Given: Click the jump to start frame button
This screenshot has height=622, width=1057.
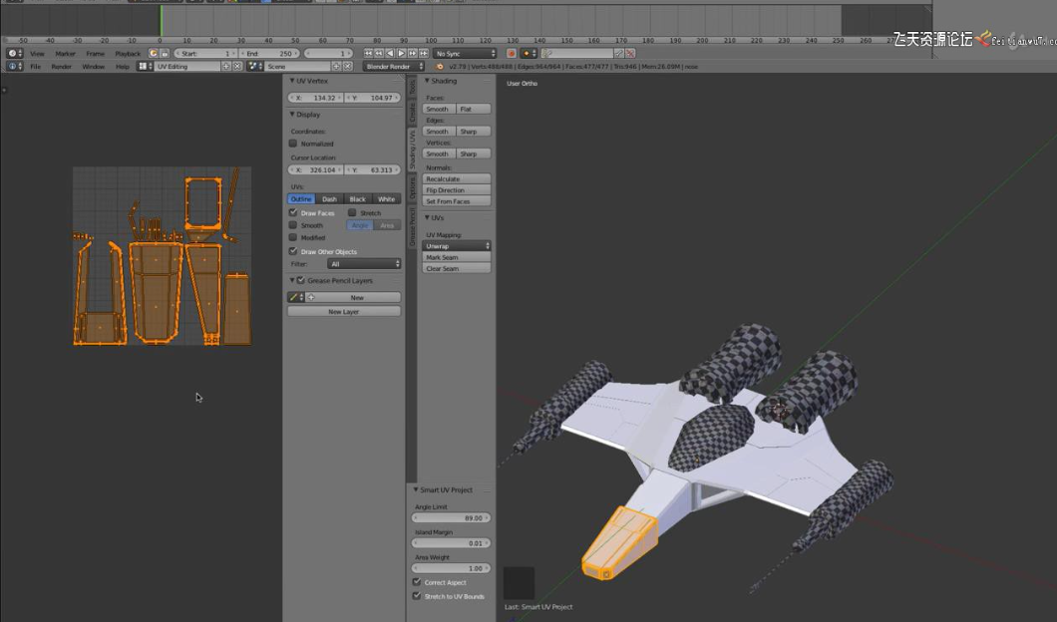Looking at the screenshot, I should 369,53.
